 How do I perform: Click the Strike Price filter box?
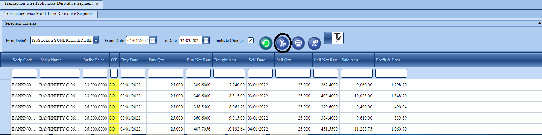point(95,73)
